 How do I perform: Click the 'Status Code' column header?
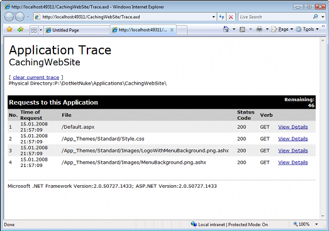point(246,115)
